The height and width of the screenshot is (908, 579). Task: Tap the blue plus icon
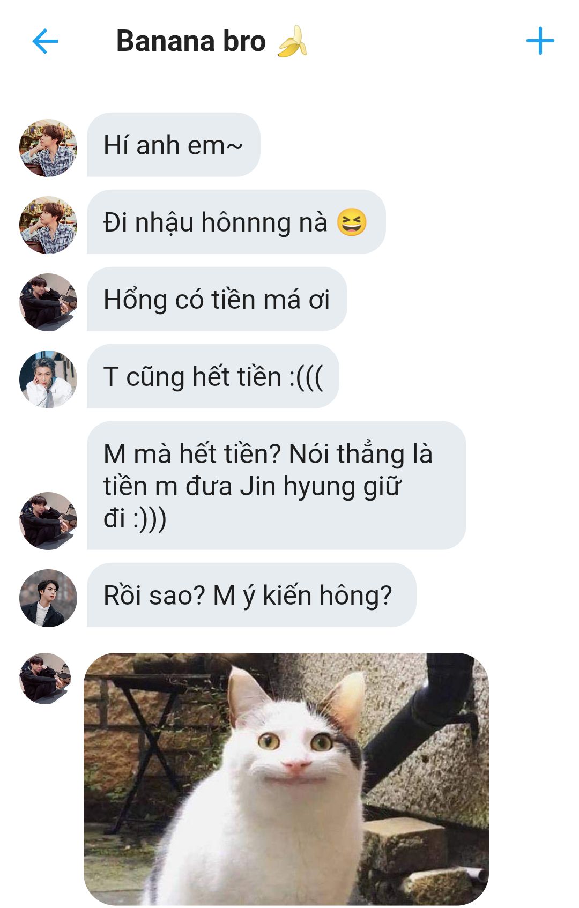(540, 41)
